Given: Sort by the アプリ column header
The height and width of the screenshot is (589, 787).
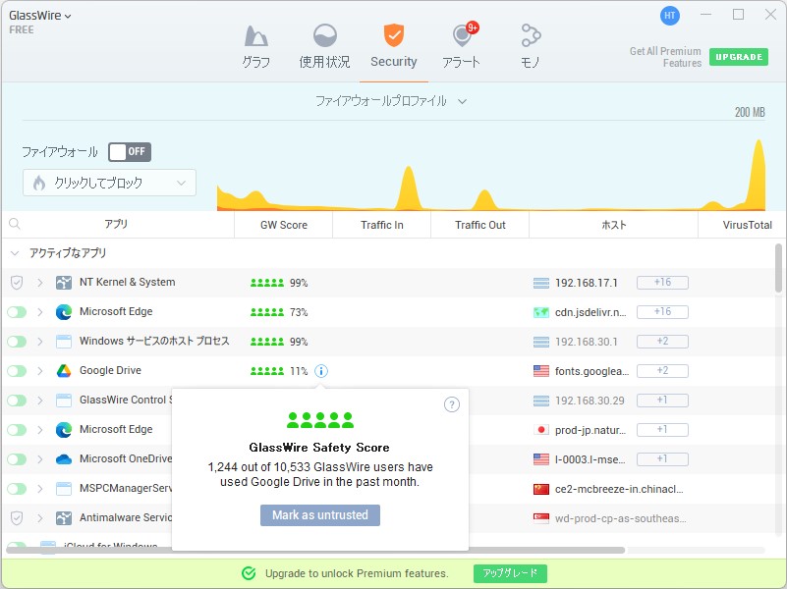Looking at the screenshot, I should [116, 224].
